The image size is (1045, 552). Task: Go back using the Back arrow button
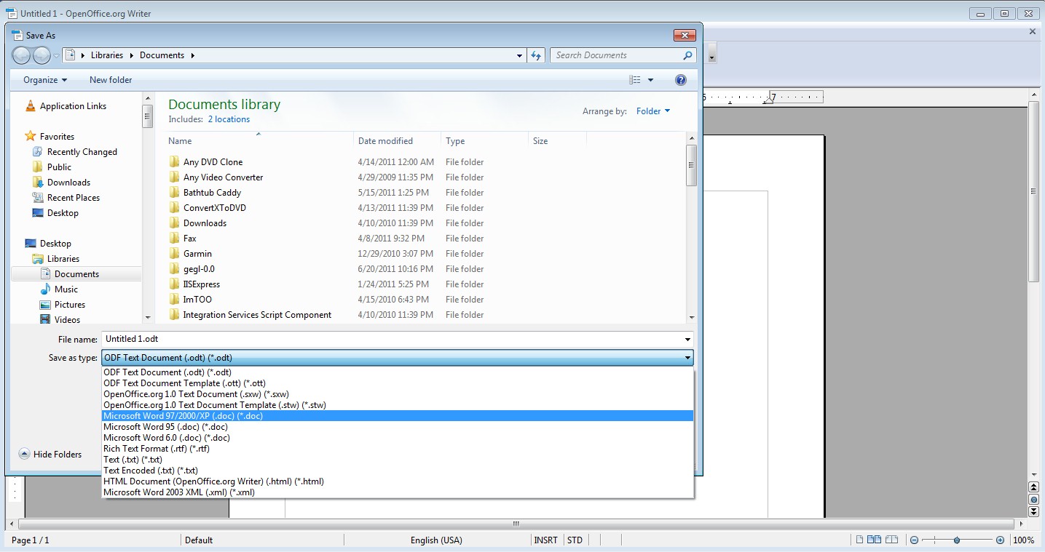[x=22, y=55]
